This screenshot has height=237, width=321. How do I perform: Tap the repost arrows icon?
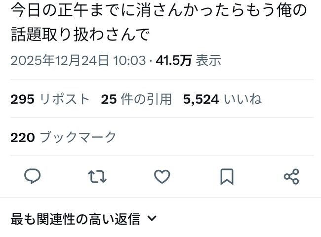(97, 176)
